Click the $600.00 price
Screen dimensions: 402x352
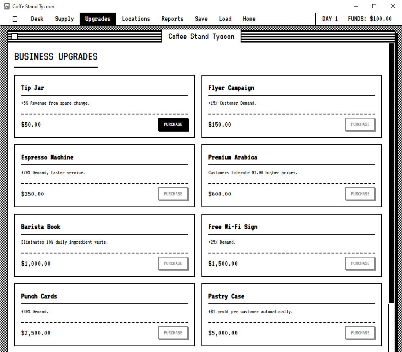(x=220, y=194)
